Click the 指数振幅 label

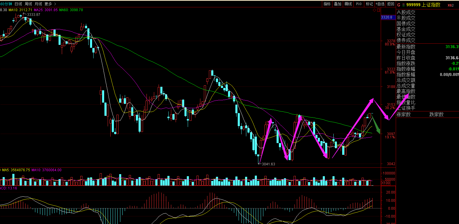(406, 74)
